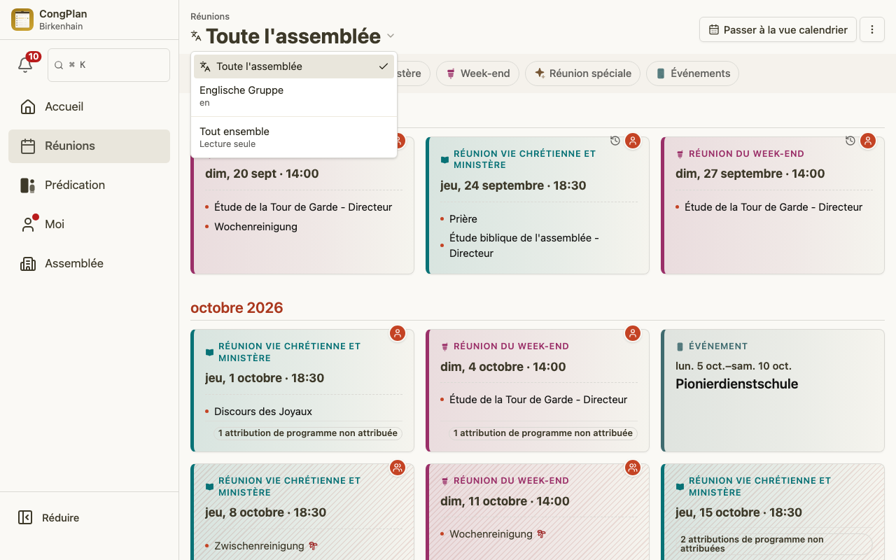Open the notifications bell with 10 badge
The width and height of the screenshot is (896, 560).
pos(25,64)
